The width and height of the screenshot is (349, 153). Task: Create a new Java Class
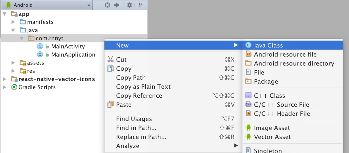[293, 45]
